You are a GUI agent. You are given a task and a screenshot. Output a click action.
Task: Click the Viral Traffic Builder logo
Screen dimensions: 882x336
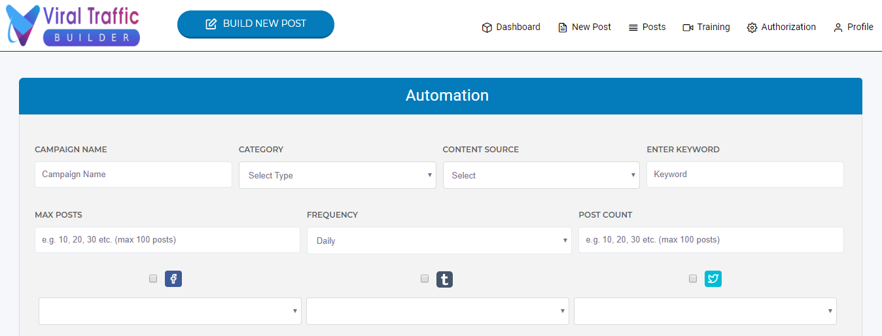coord(73,25)
